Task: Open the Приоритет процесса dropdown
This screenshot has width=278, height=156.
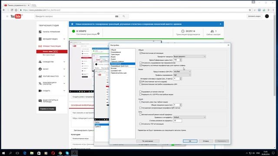Action: click(x=189, y=57)
